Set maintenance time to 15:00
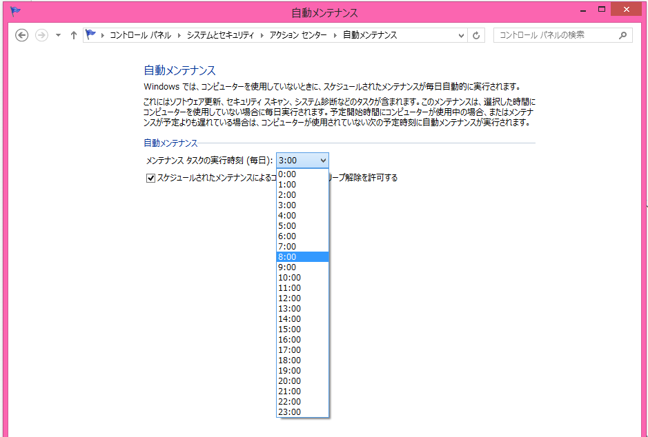This screenshot has height=437, width=648. [x=302, y=329]
